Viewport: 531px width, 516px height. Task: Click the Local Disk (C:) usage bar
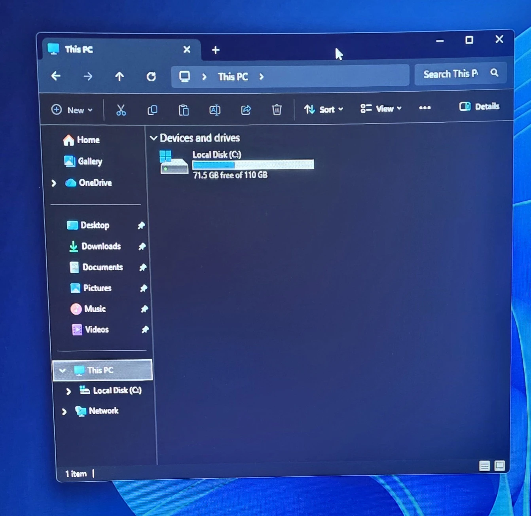(x=253, y=165)
